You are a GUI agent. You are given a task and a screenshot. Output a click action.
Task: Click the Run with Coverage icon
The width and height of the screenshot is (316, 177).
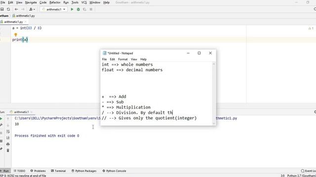[x=84, y=9]
